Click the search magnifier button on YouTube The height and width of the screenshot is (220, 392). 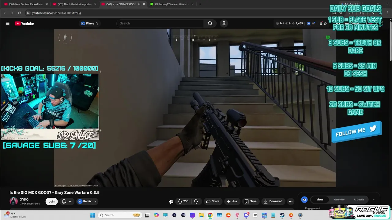click(210, 24)
